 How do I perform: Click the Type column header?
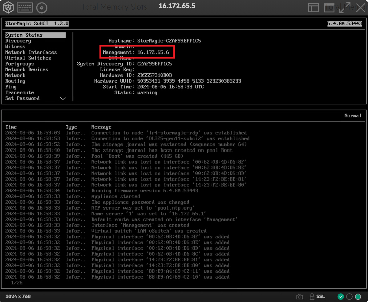71,127
